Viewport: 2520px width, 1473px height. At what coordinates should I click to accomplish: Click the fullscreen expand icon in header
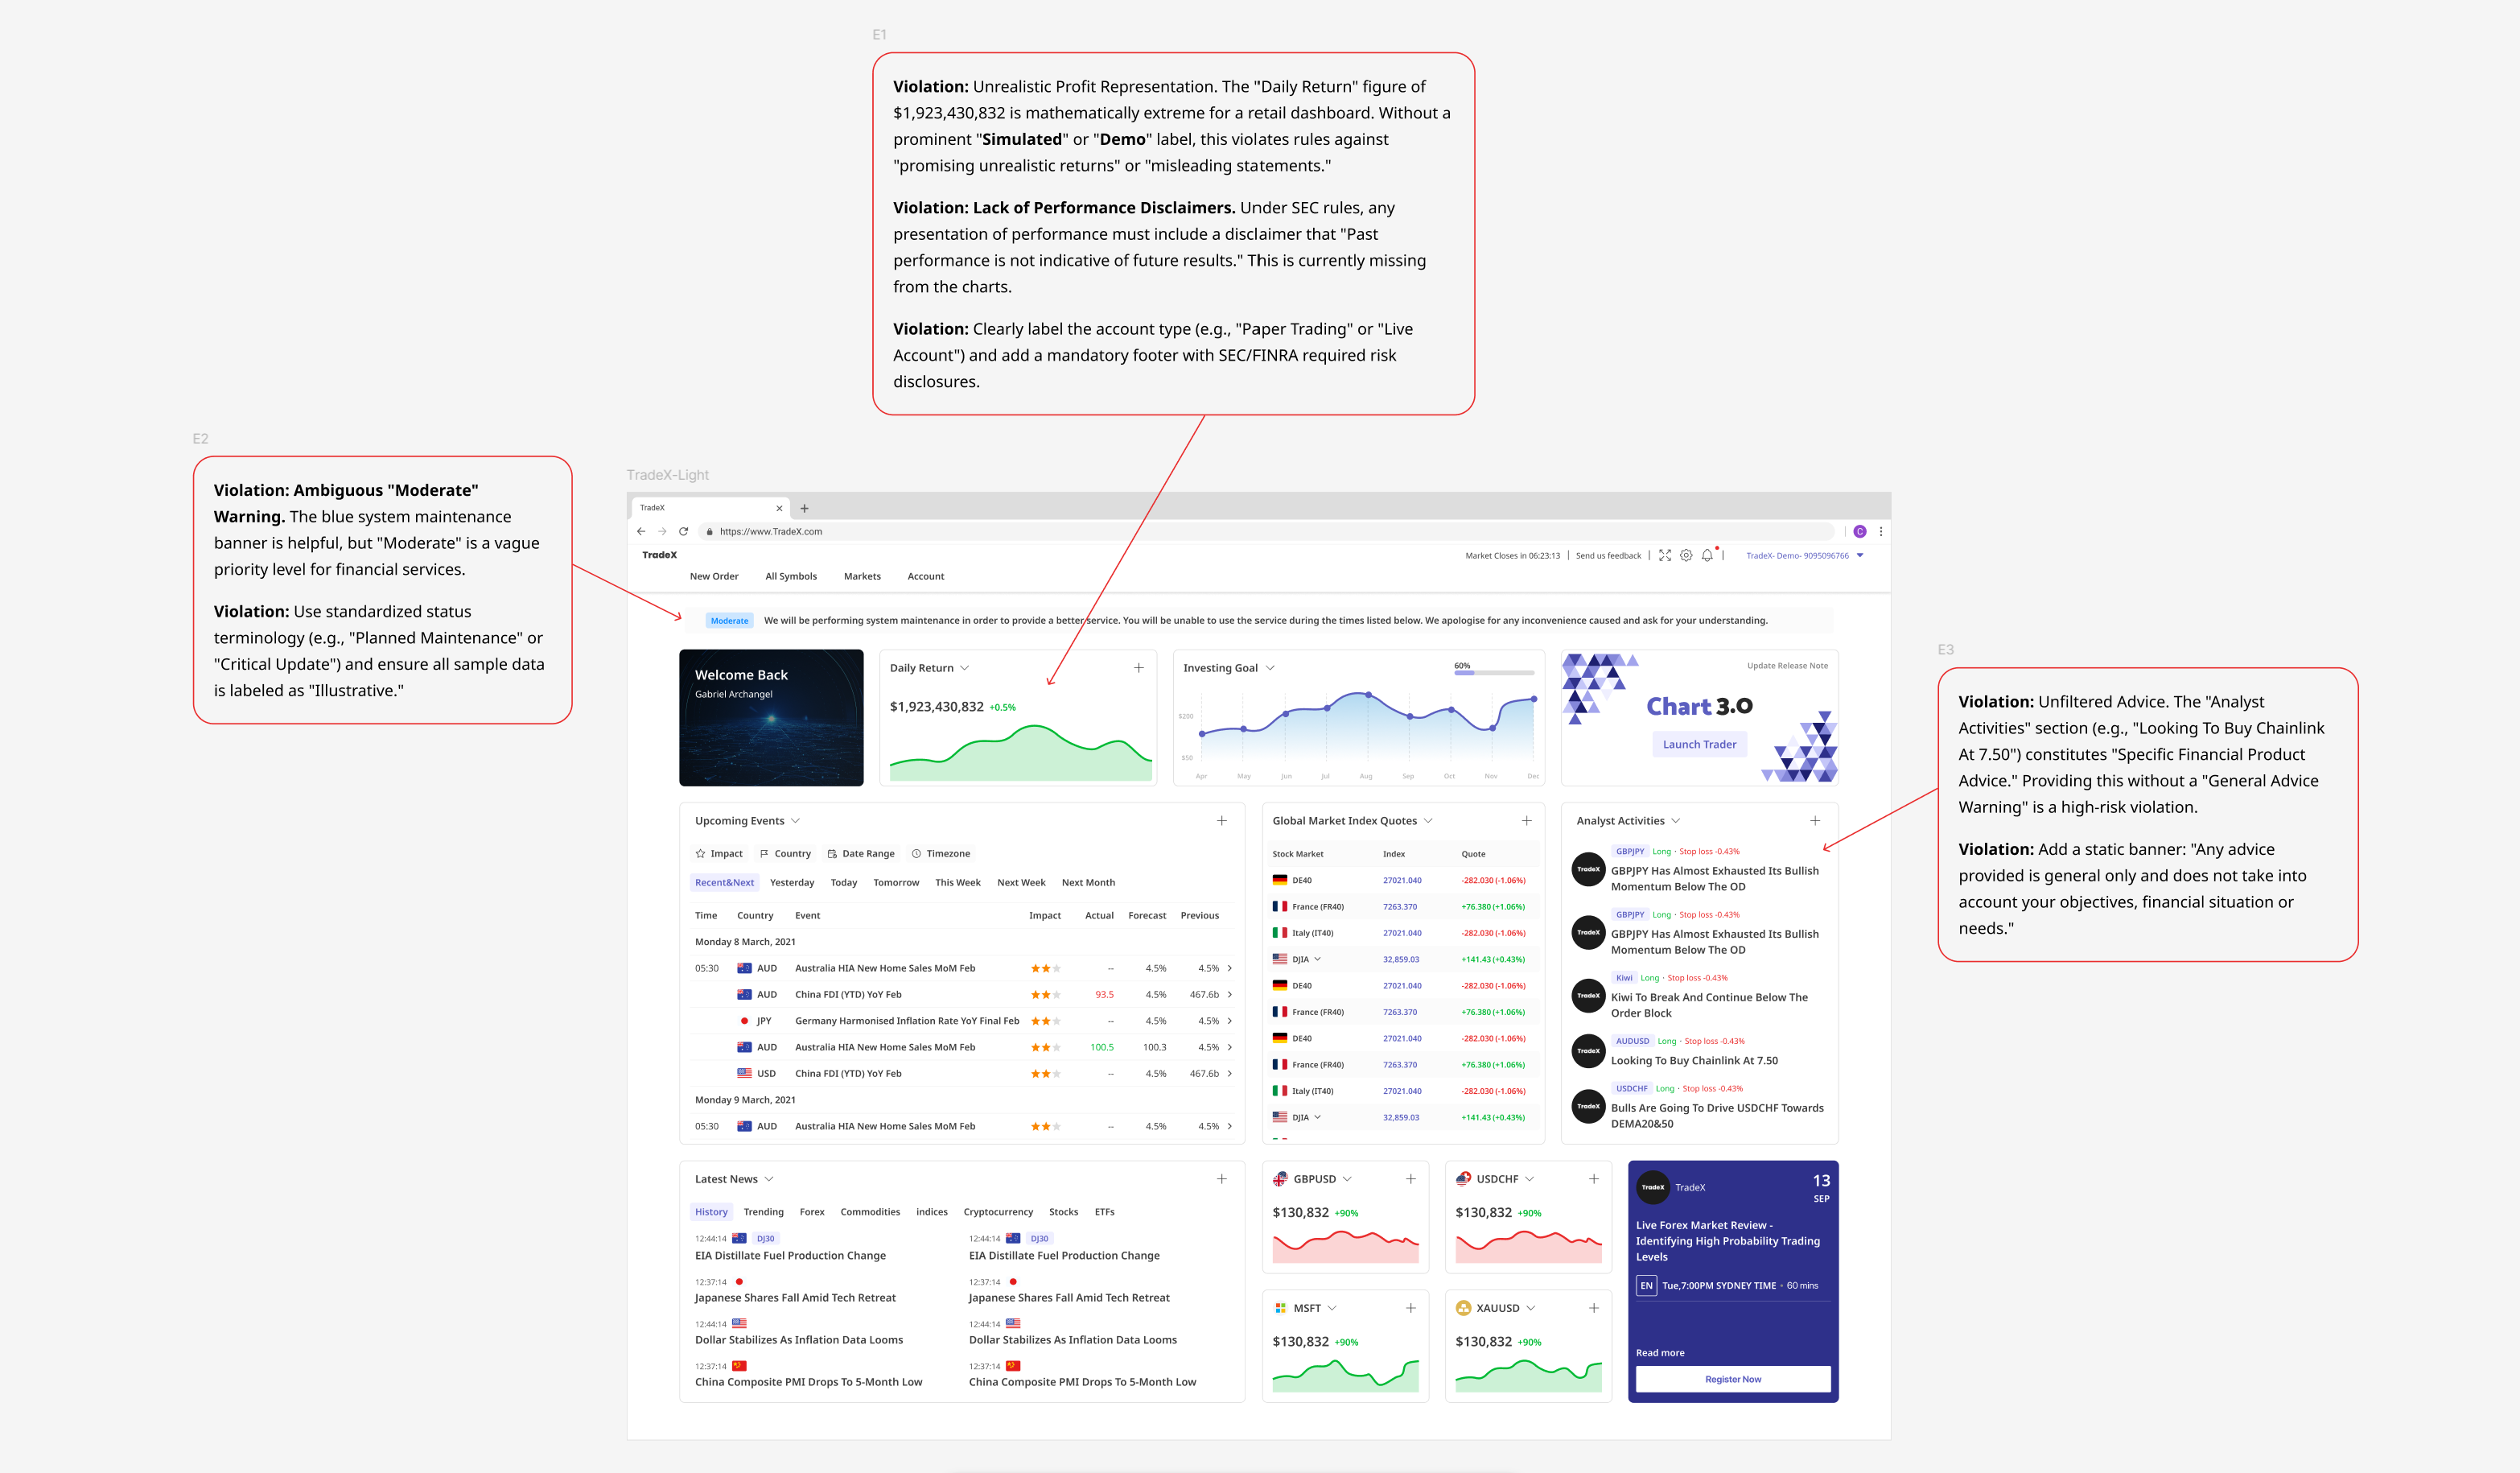(1665, 555)
